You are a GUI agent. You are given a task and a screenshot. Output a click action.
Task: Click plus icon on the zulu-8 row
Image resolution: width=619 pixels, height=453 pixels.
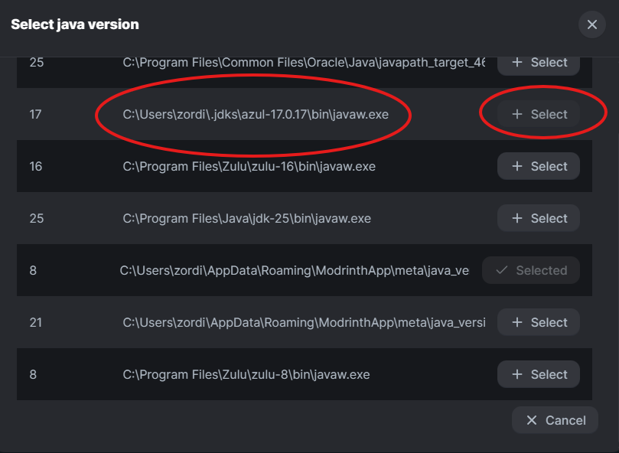(x=517, y=375)
